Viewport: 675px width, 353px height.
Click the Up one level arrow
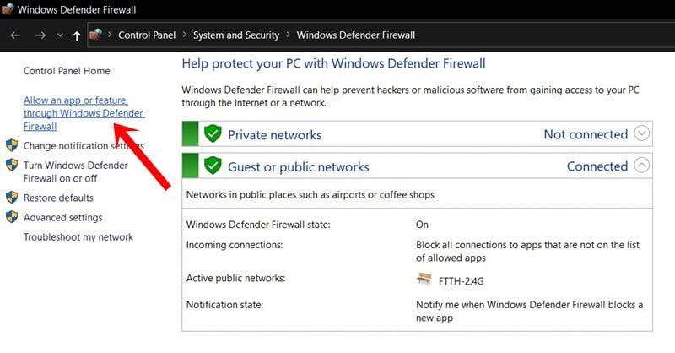(77, 35)
